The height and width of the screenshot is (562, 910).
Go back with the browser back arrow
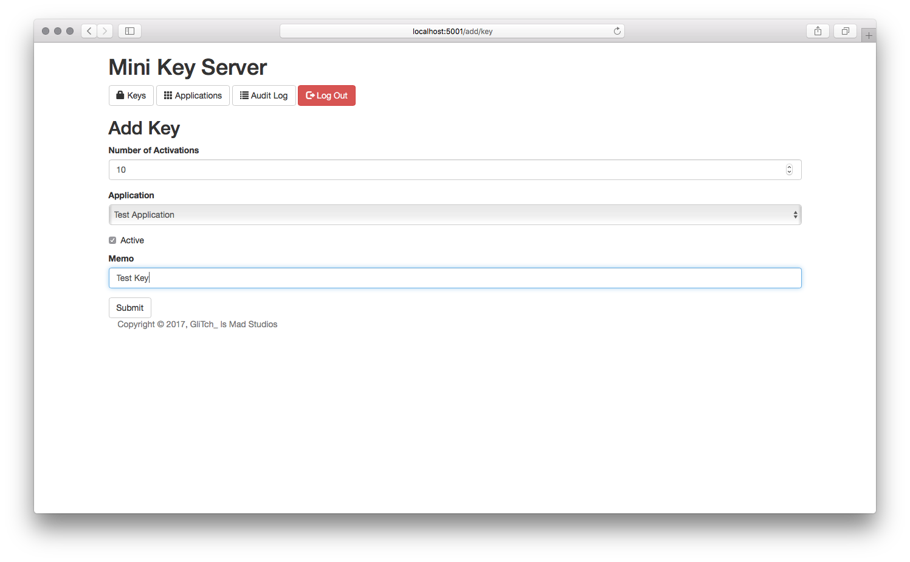pyautogui.click(x=89, y=31)
